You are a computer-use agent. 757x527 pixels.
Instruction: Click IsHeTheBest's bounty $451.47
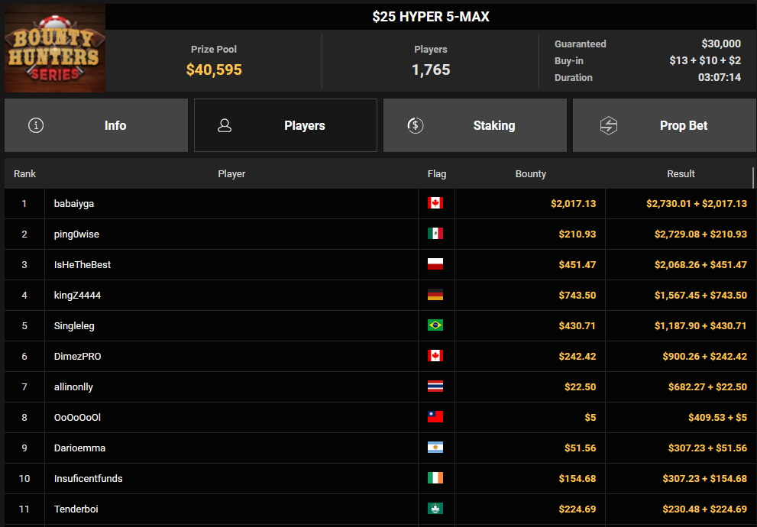[577, 264]
